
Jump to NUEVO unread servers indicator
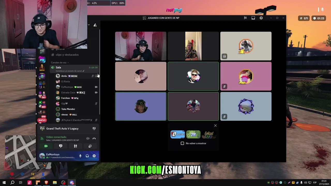(x=42, y=120)
